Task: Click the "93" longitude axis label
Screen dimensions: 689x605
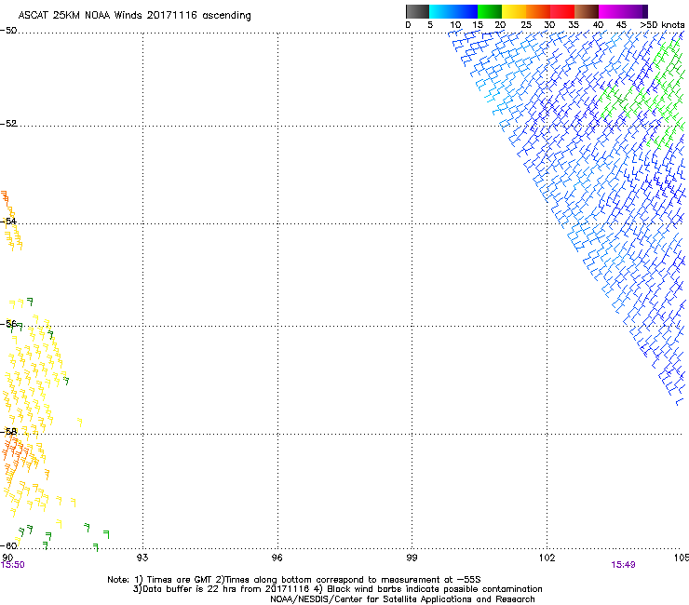Action: coord(142,558)
